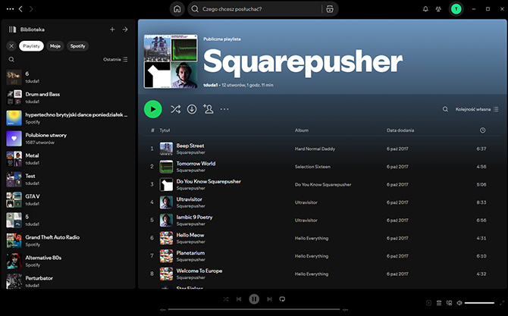Open the Drum and Bass playlist
The image size is (508, 316).
coord(67,98)
